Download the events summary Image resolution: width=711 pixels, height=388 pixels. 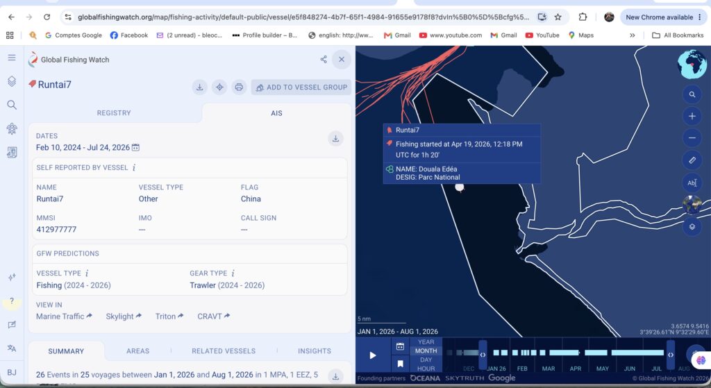(x=335, y=376)
